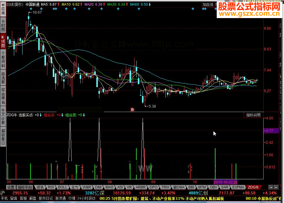Click the 客服 bottom bar button
The width and height of the screenshot is (284, 203).
pyautogui.click(x=23, y=199)
